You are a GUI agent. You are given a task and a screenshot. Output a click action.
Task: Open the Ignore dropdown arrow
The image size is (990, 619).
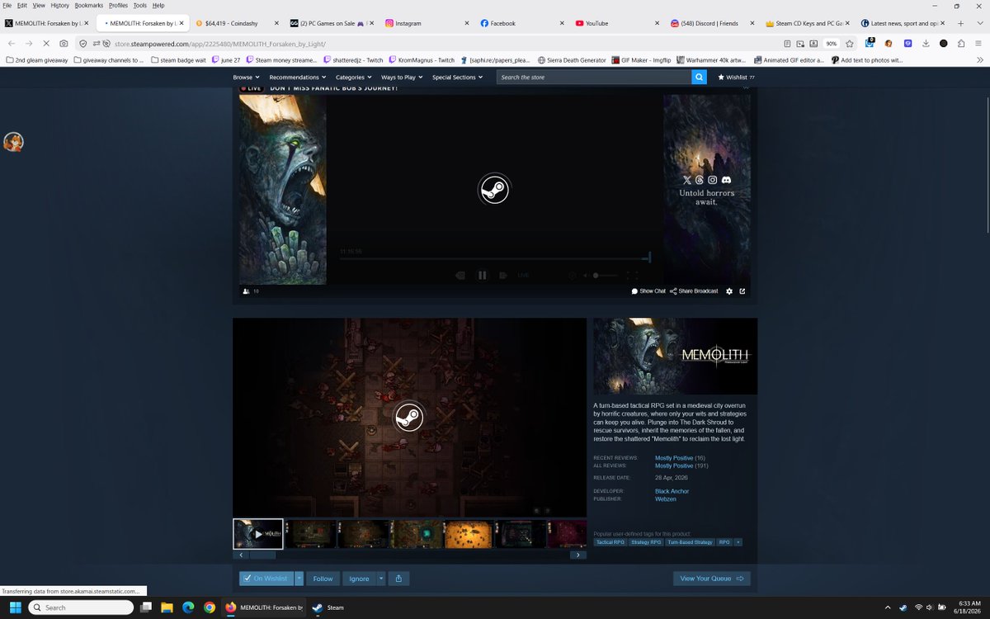[x=380, y=579]
